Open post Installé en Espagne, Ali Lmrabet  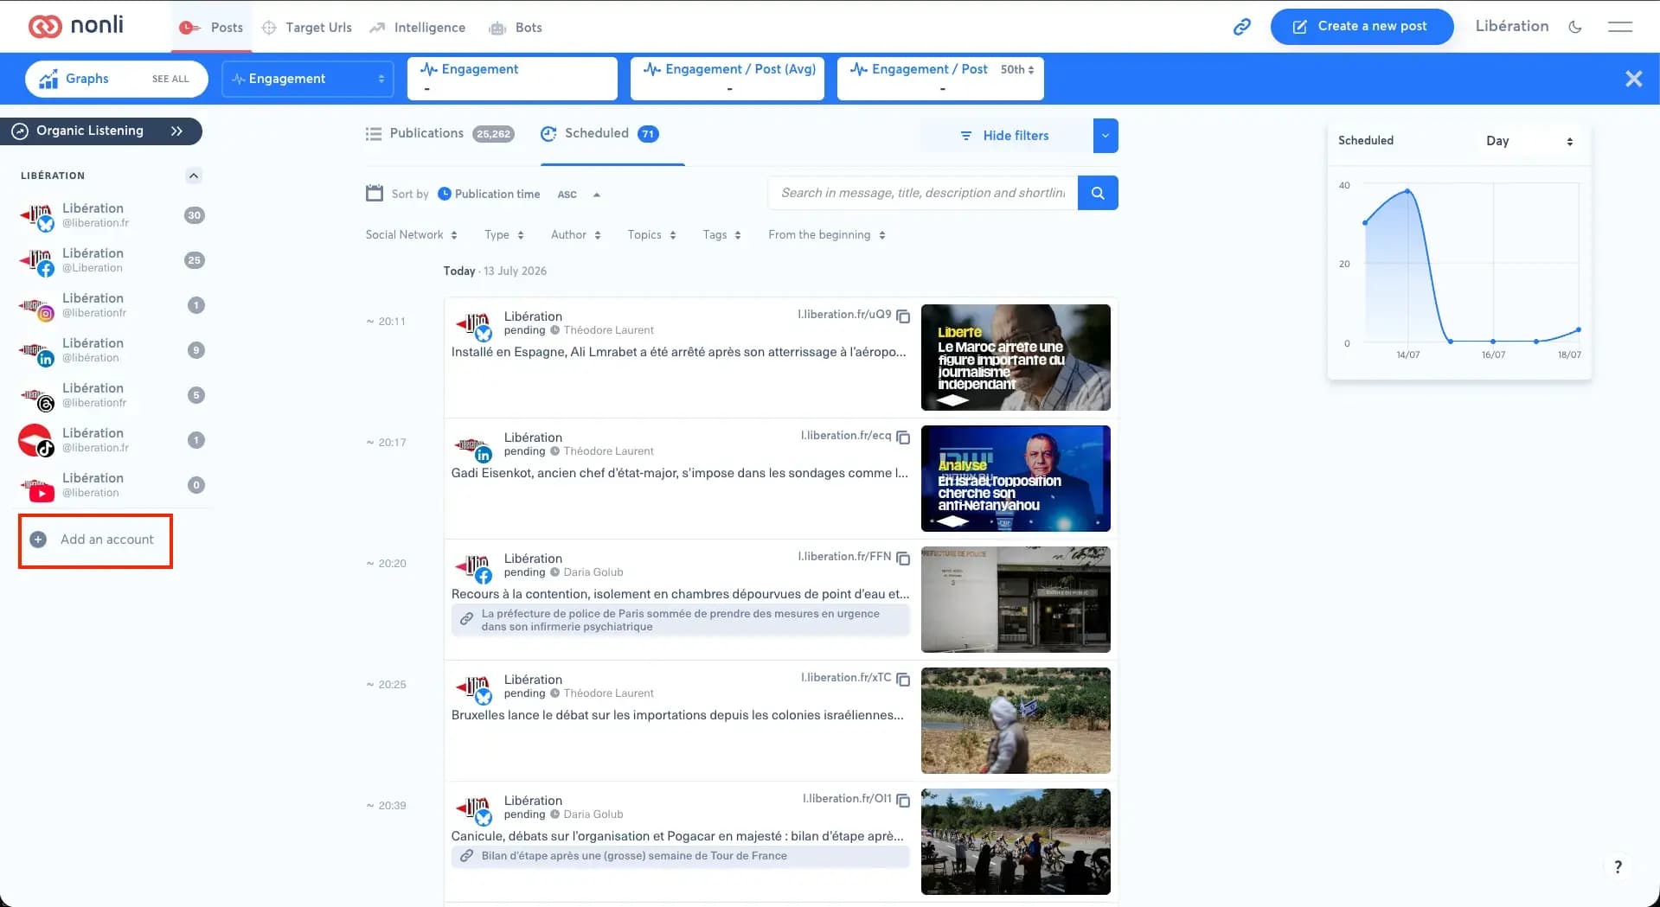678,352
